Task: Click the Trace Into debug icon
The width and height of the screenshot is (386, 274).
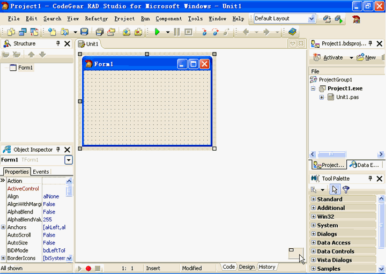Action: point(204,32)
